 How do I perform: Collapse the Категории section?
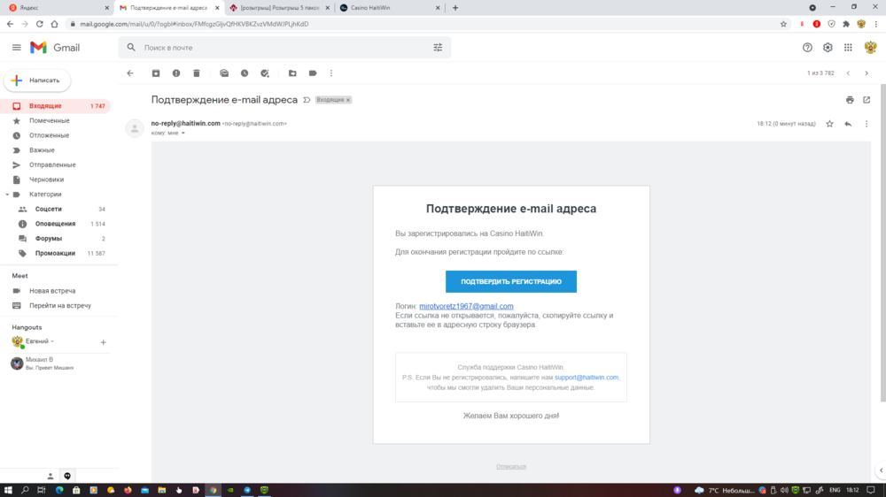coord(7,195)
